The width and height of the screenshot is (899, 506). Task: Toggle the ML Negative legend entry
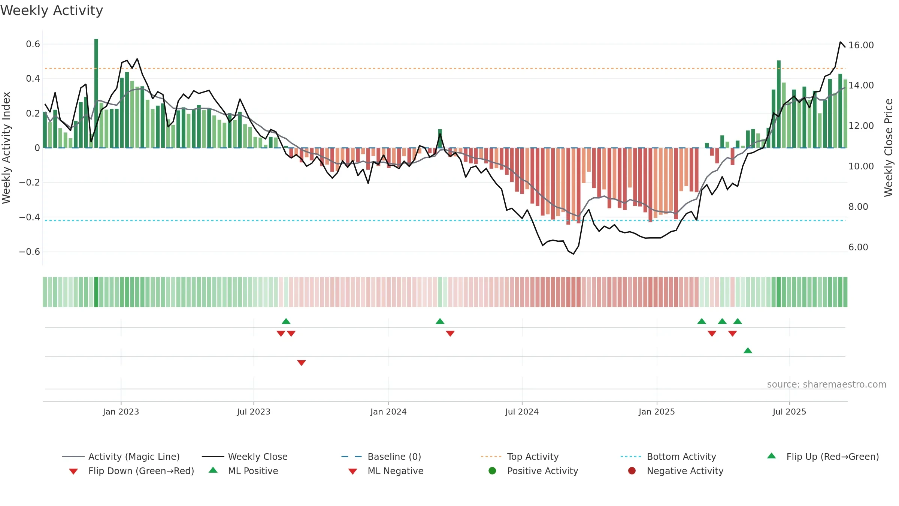click(386, 471)
